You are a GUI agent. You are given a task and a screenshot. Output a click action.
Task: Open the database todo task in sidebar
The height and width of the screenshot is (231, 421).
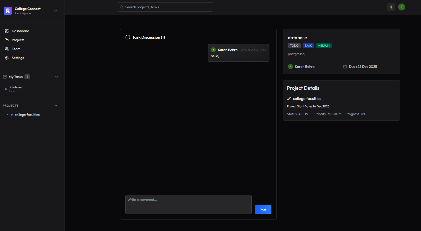click(32, 89)
